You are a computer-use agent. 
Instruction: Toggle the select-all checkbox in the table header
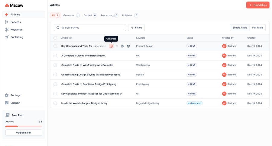[x=55, y=38]
